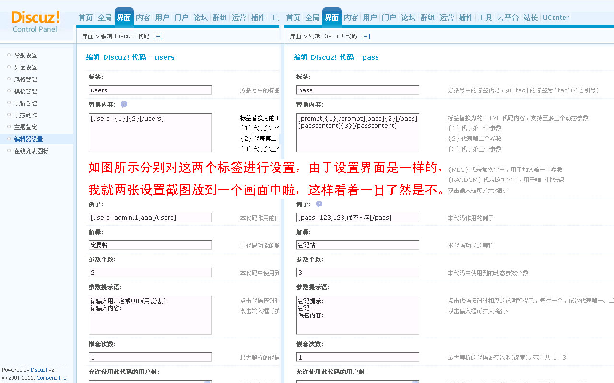Click 嵌套次数 field in pass panel

point(358,357)
